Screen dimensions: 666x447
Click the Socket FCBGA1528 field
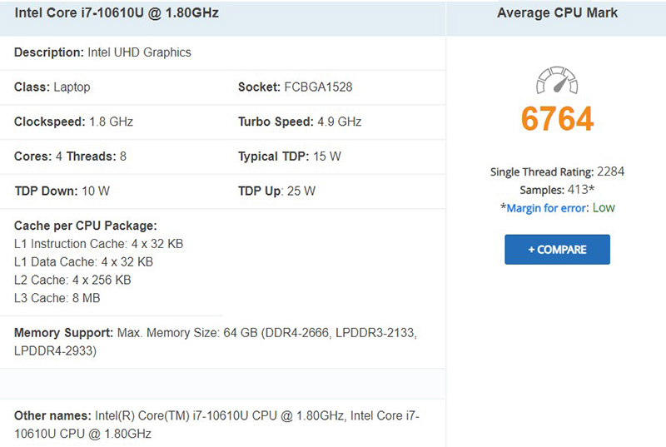point(289,87)
